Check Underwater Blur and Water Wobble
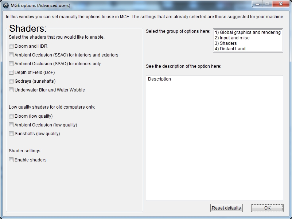The width and height of the screenshot is (292, 219). 11,90
